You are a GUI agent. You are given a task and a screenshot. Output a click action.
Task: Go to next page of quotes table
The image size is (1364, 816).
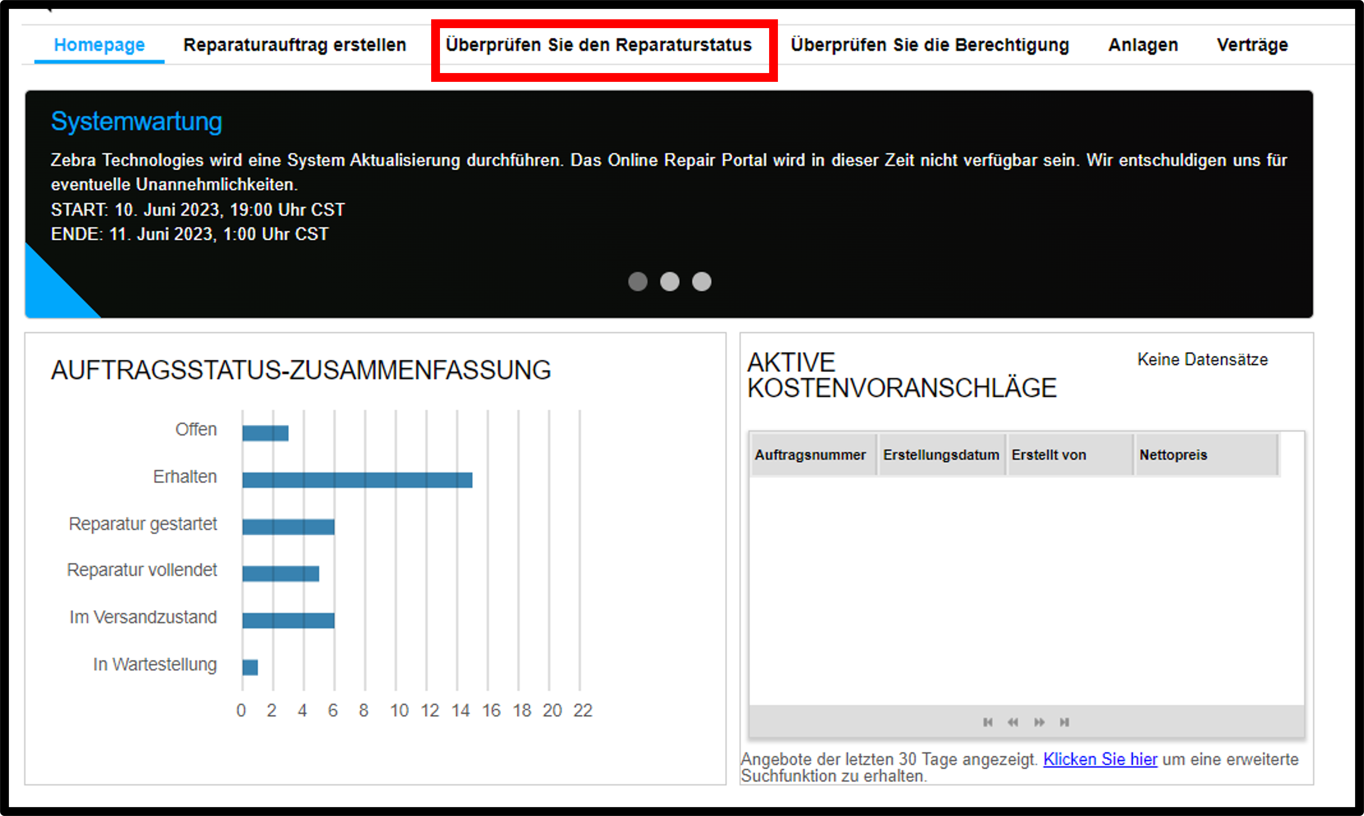click(1039, 722)
